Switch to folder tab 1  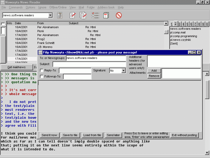pos(171,24)
